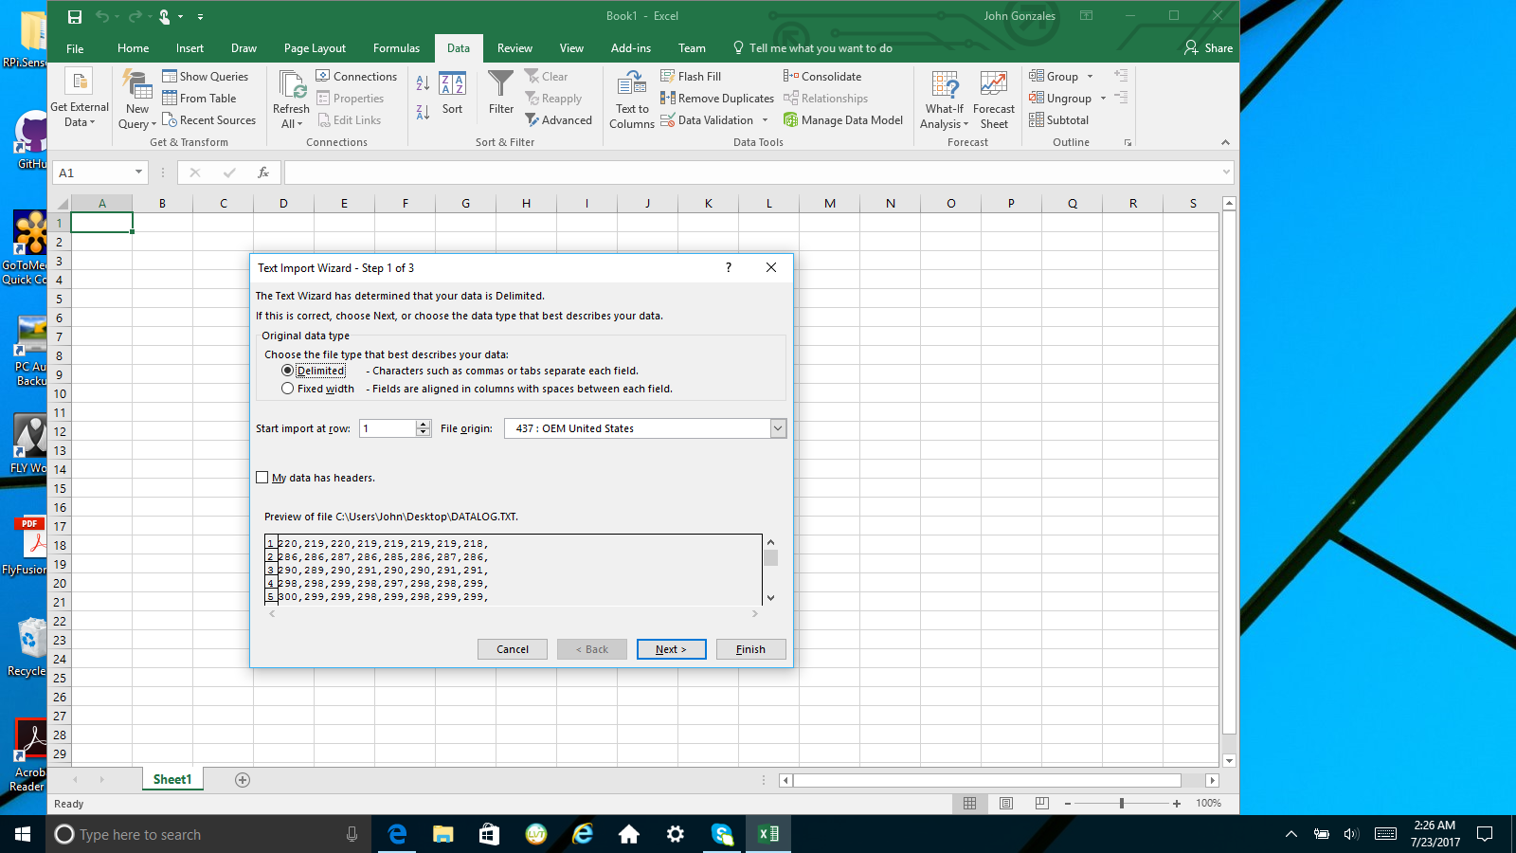Switch to the Formulas ribbon tab
Viewport: 1516px width, 853px height.
coord(396,47)
